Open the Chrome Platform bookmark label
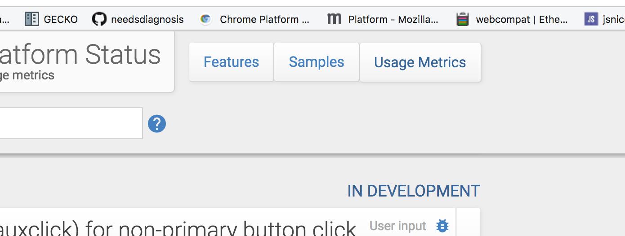This screenshot has width=625, height=236. click(x=264, y=19)
